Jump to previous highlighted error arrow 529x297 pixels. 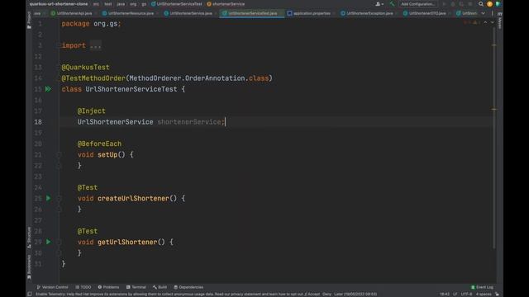point(485,22)
